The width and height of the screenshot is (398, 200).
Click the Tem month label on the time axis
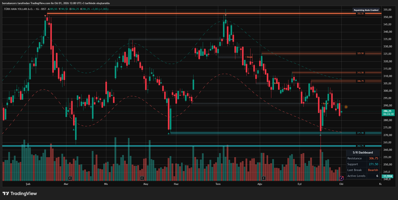218,183
